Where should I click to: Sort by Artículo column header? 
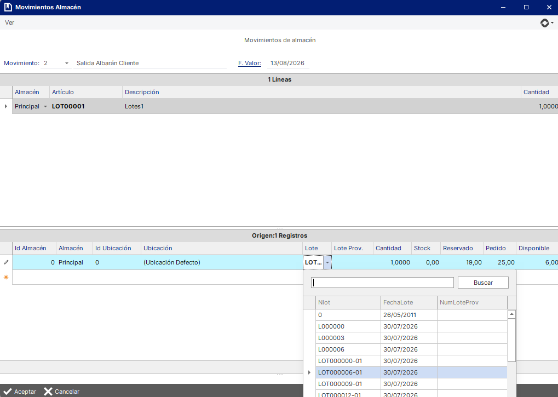pos(86,92)
